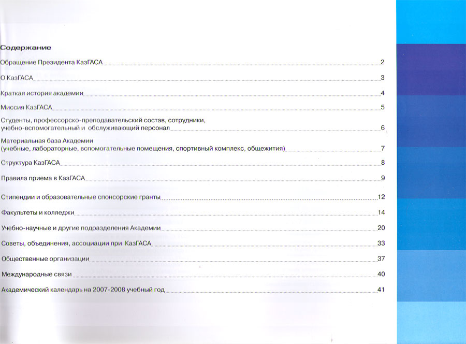Select the 'О КазГАСА' entry
The height and width of the screenshot is (344, 466).
[x=17, y=78]
